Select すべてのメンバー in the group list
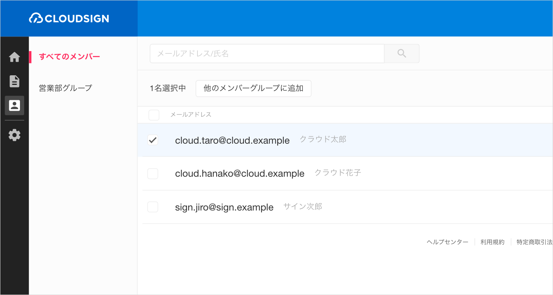553x295 pixels. pyautogui.click(x=70, y=57)
